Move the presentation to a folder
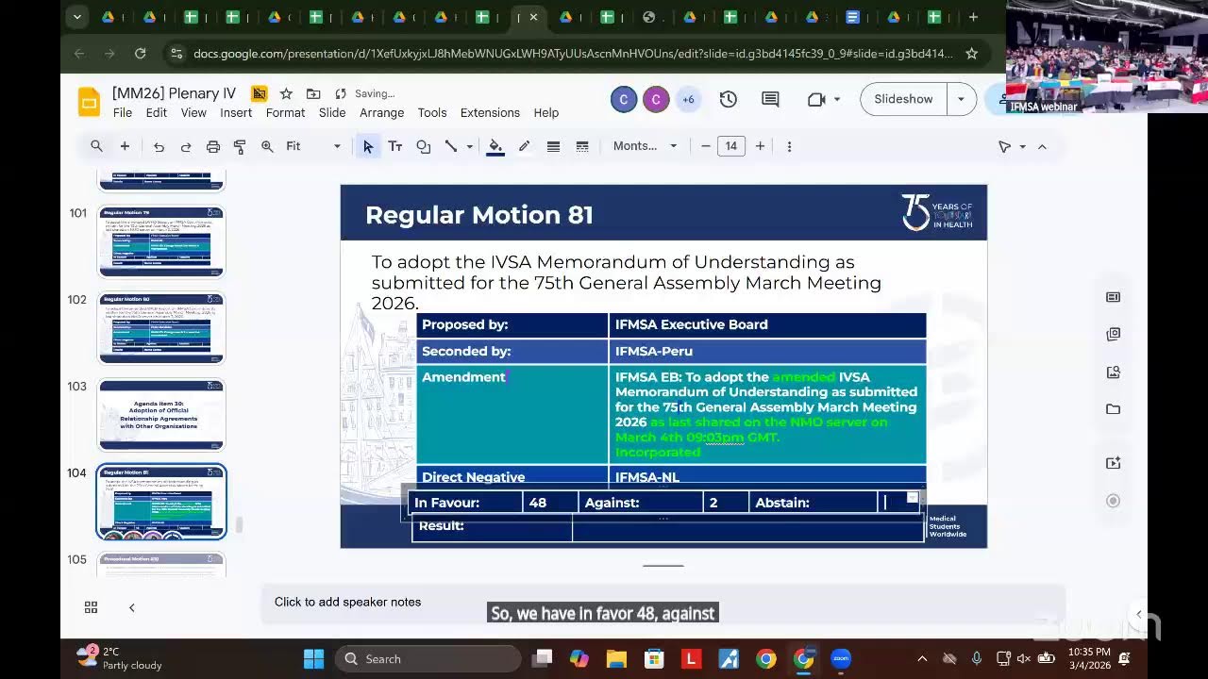The image size is (1208, 679). click(313, 93)
